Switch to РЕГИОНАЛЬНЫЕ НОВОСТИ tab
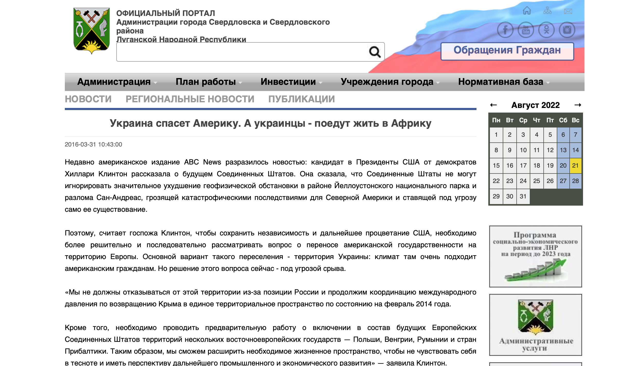The width and height of the screenshot is (618, 366). 190,99
